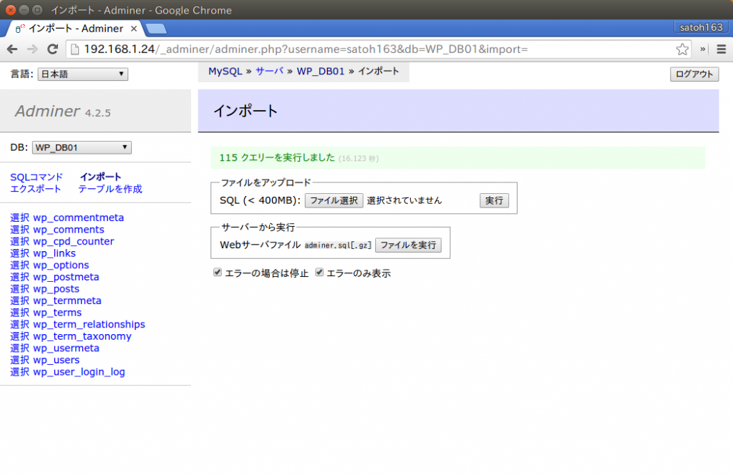Open wp_term_relationships table link
The width and height of the screenshot is (733, 475).
click(89, 324)
